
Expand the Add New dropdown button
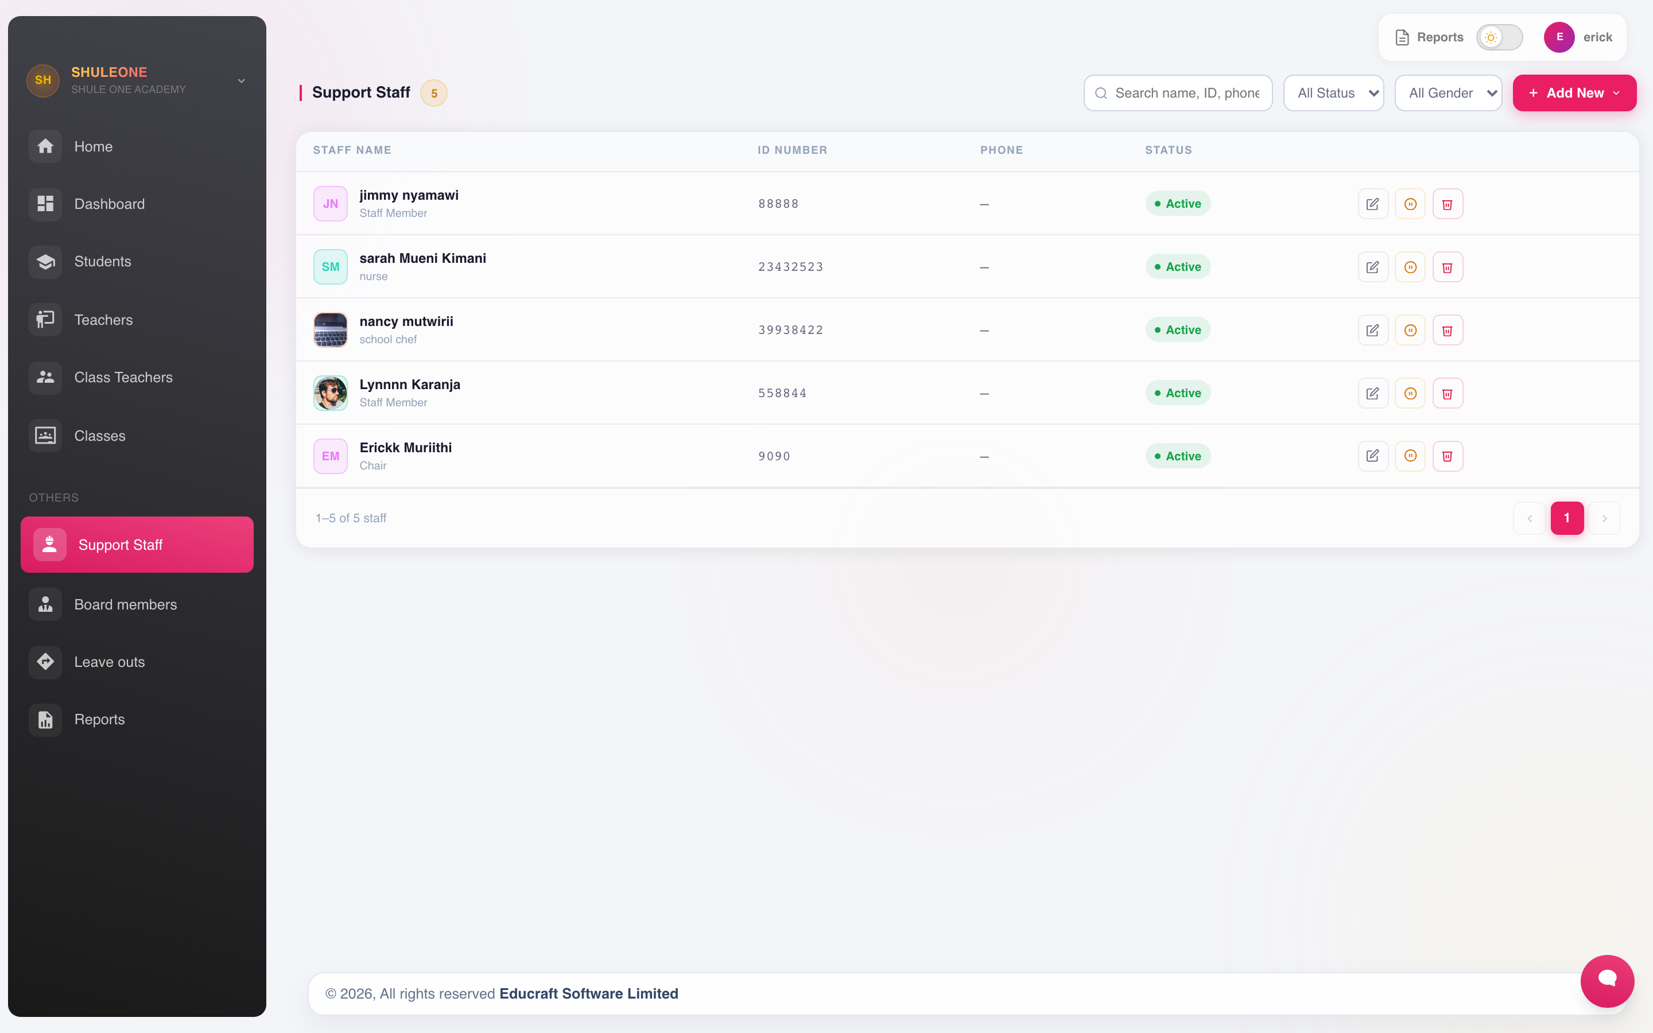click(1574, 93)
